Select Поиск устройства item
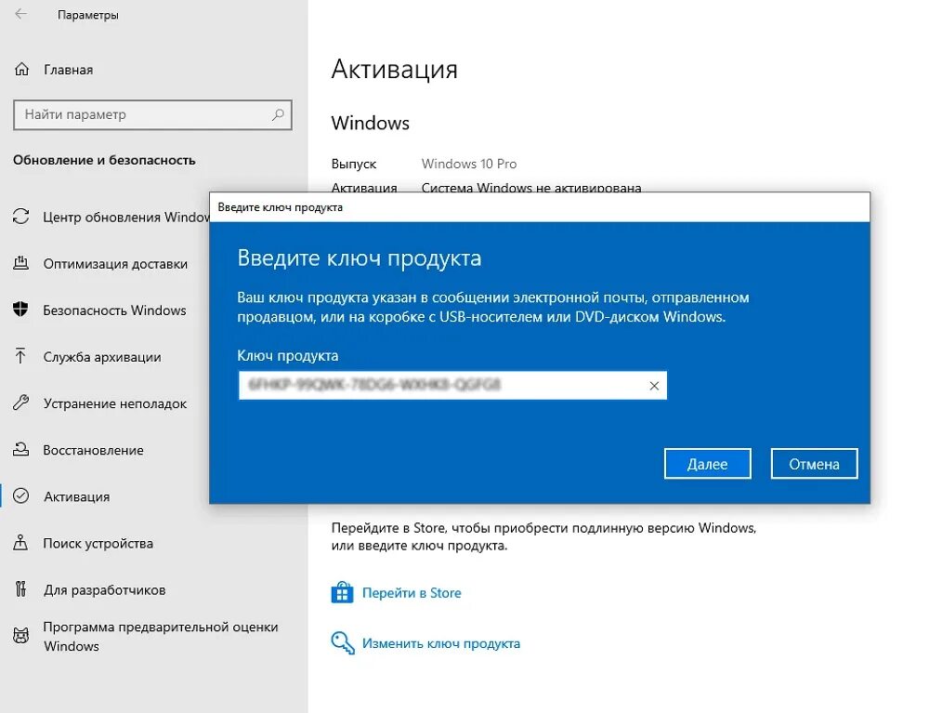Image resolution: width=929 pixels, height=713 pixels. 98,544
